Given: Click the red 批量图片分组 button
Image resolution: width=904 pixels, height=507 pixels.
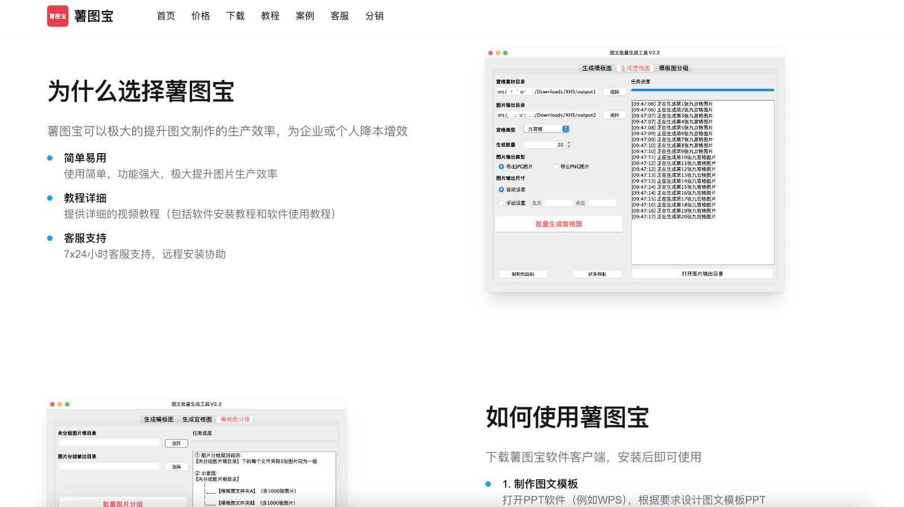Looking at the screenshot, I should tap(123, 504).
